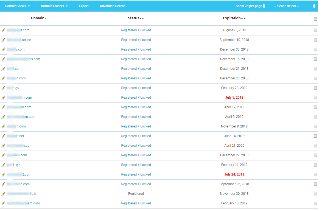This screenshot has width=322, height=211.
Task: Open Advanced Search from the toolbar
Action: coord(113,6)
